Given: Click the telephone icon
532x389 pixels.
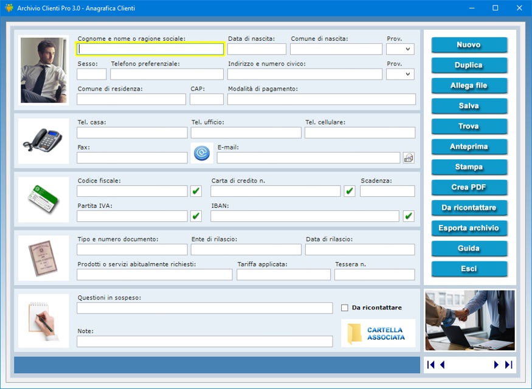Looking at the screenshot, I should [43, 140].
